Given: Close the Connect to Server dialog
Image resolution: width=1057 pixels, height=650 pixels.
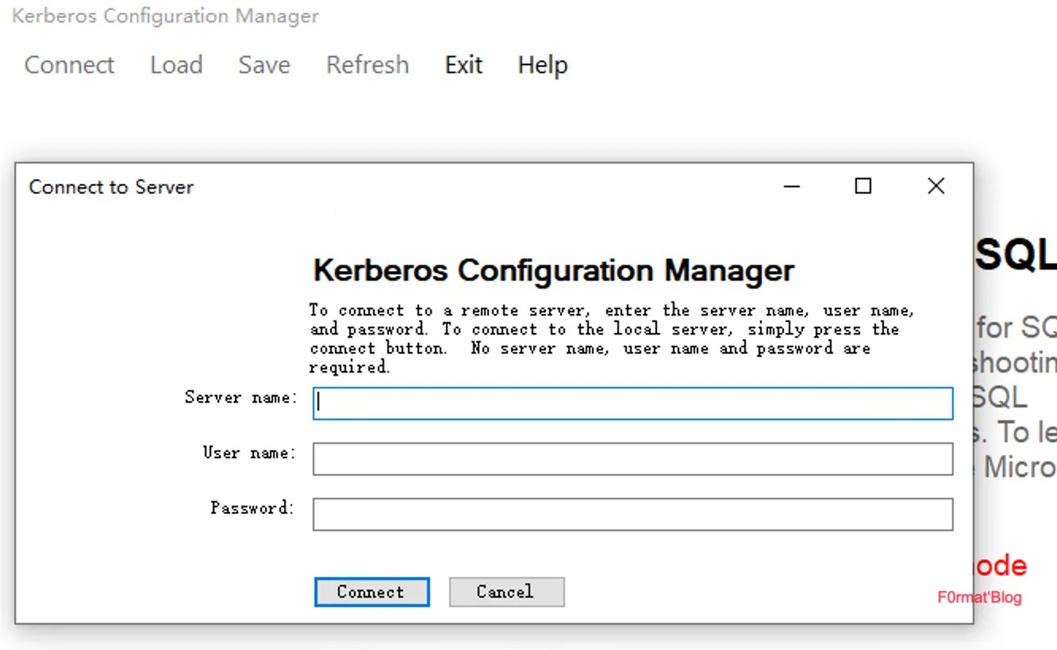Looking at the screenshot, I should click(x=936, y=186).
